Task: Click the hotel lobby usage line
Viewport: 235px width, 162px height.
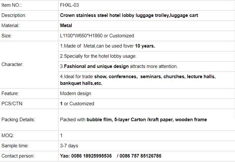Action: pyautogui.click(x=98, y=56)
